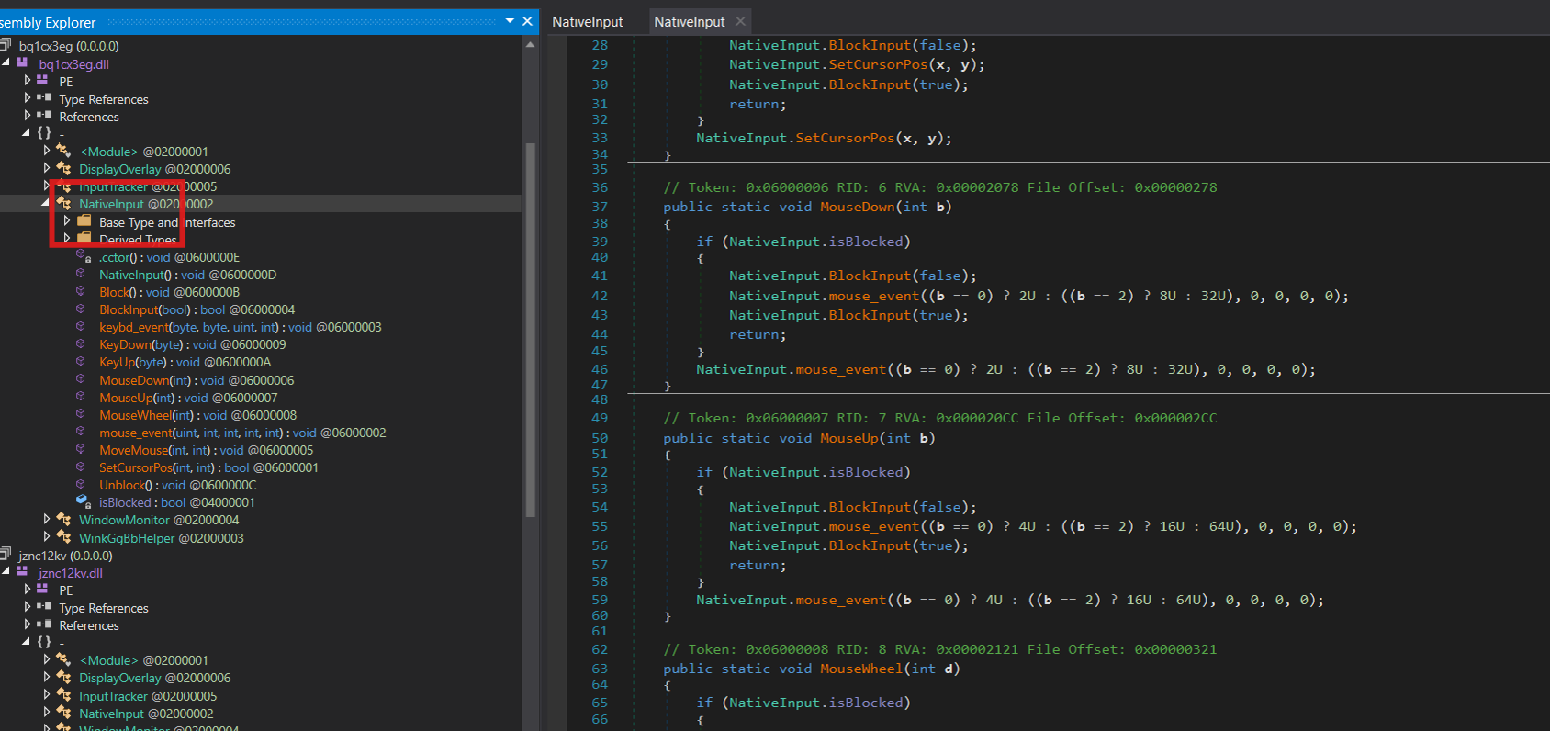Switch to the first NativeInput tab
The width and height of the screenshot is (1550, 731).
[x=588, y=21]
